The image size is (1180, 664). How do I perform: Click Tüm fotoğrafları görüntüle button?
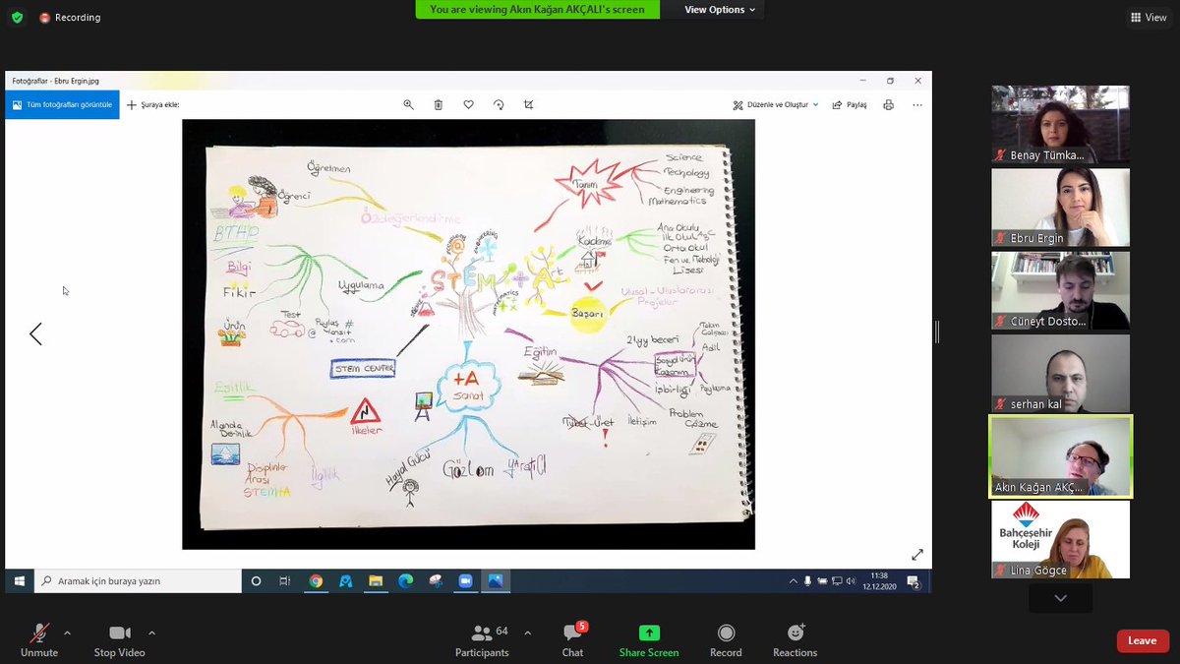tap(62, 104)
